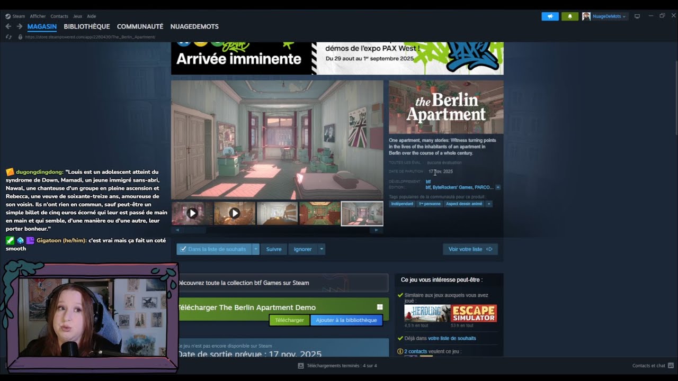Viewport: 678px width, 381px height.
Task: Select the fifth highlighted bedroom thumbnail
Action: pyautogui.click(x=362, y=213)
